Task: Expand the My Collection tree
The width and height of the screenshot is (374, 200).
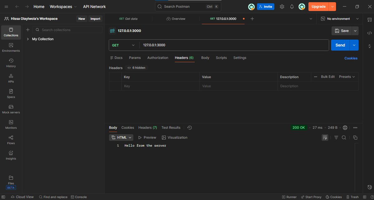Action: click(x=28, y=39)
